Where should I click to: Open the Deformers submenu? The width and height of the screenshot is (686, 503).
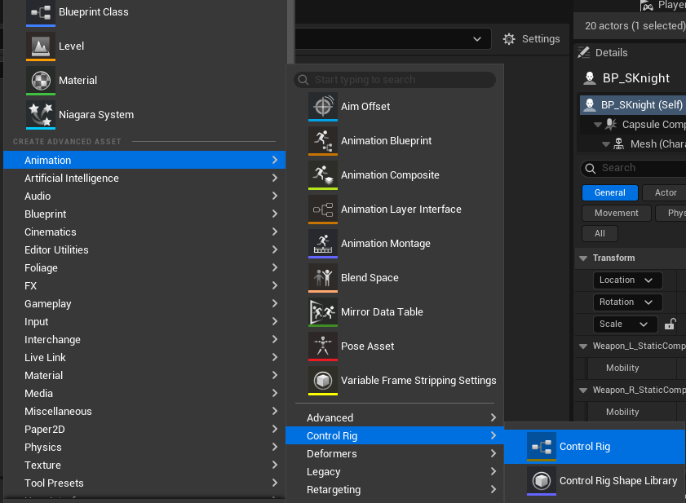point(395,453)
